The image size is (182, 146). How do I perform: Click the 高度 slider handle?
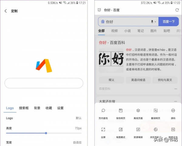click(x=46, y=133)
